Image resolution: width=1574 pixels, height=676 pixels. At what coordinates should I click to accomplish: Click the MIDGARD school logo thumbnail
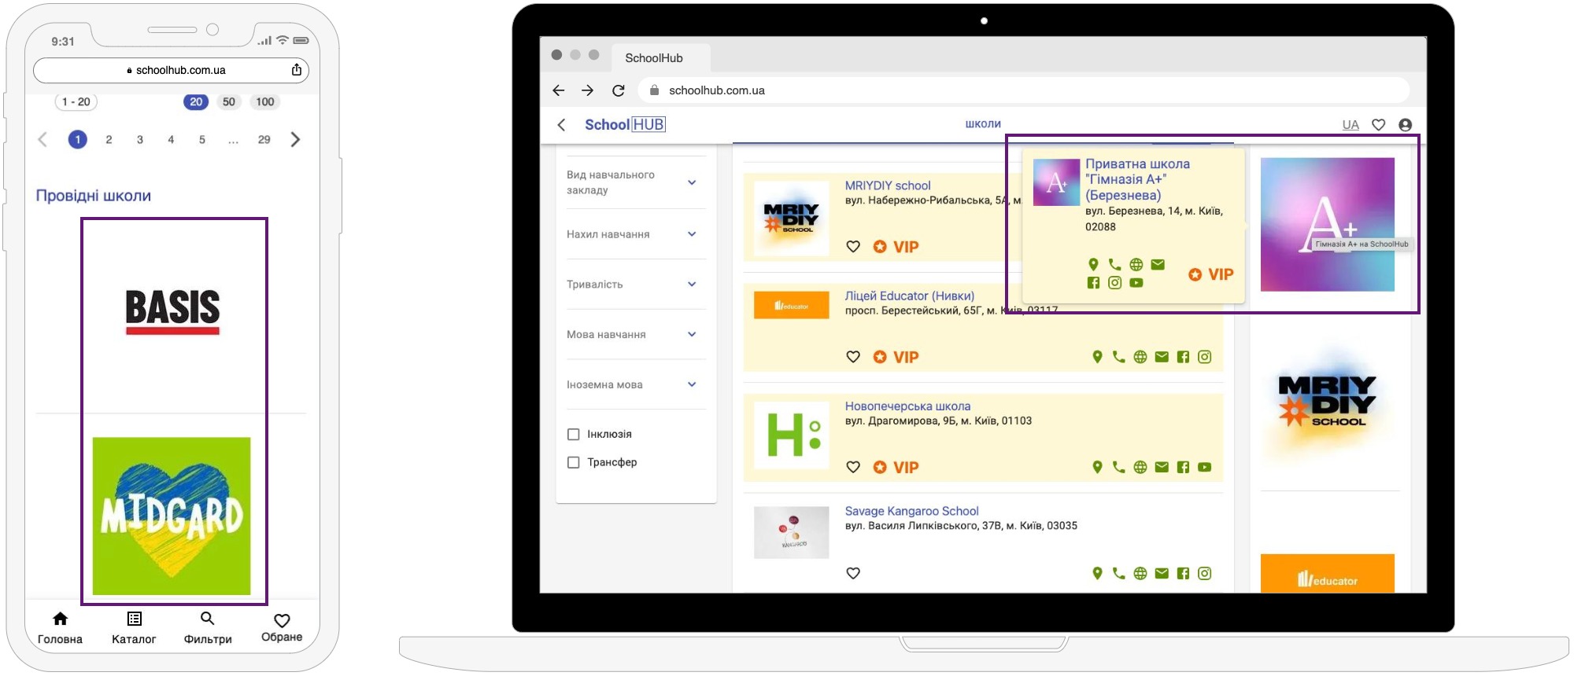point(172,516)
